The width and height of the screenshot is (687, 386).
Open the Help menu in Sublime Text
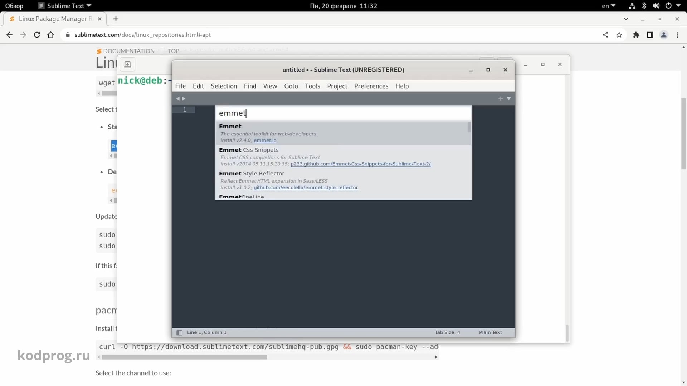402,86
